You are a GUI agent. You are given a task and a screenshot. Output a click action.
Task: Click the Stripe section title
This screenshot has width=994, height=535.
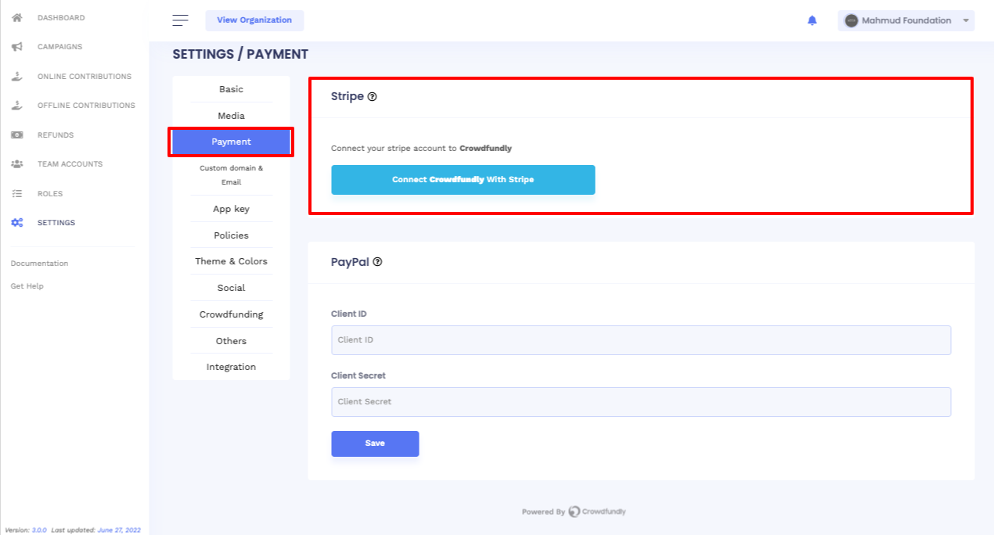[x=348, y=97]
